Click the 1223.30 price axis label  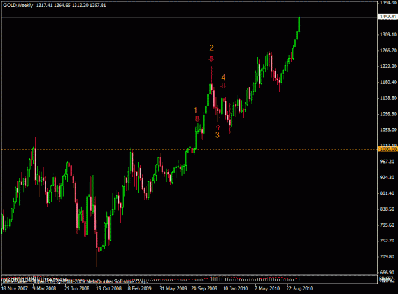pyautogui.click(x=388, y=66)
